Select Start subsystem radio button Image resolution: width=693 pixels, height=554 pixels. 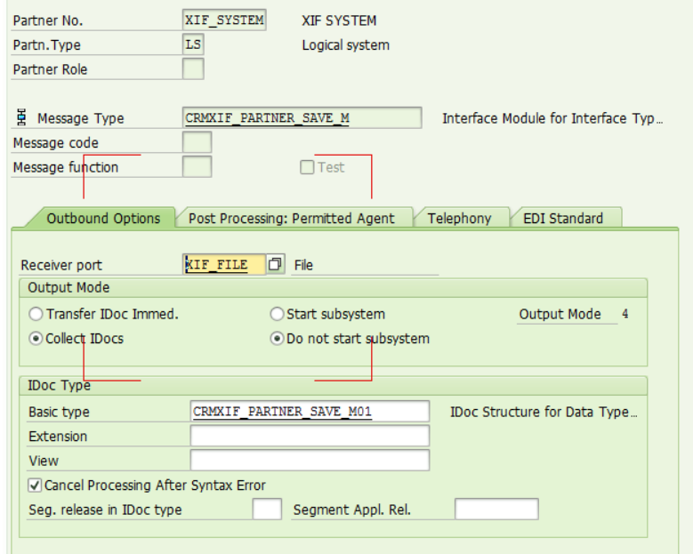point(277,314)
